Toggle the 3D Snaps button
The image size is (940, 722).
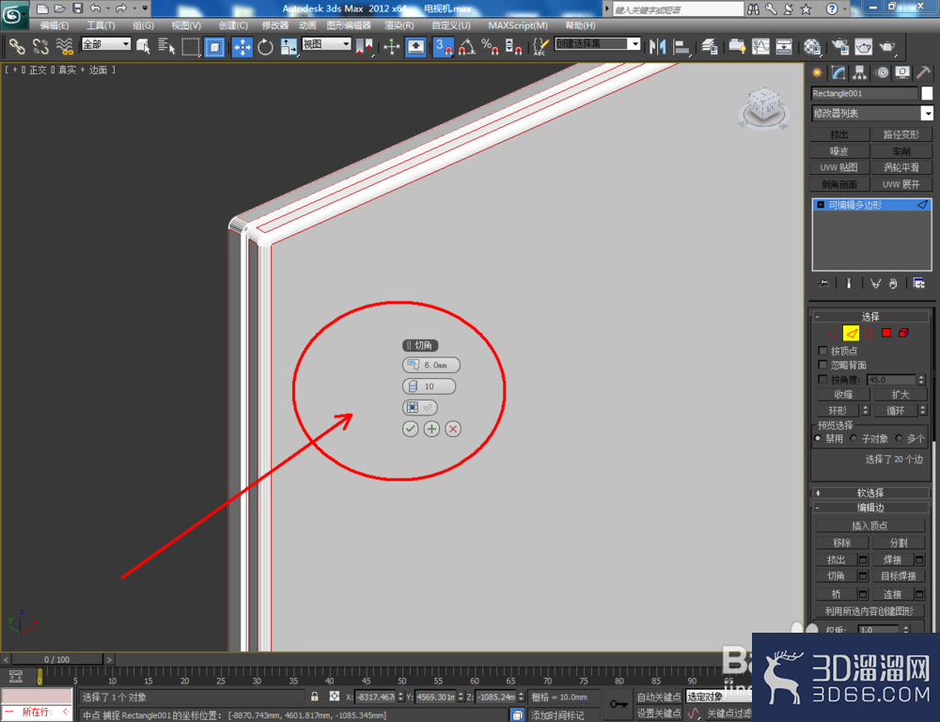coord(443,46)
